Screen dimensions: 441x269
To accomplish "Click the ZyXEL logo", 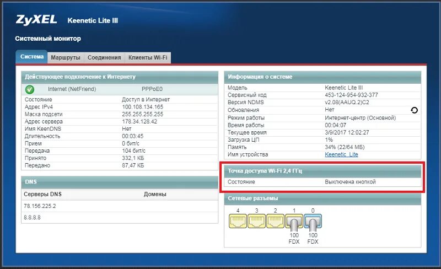I will [36, 20].
